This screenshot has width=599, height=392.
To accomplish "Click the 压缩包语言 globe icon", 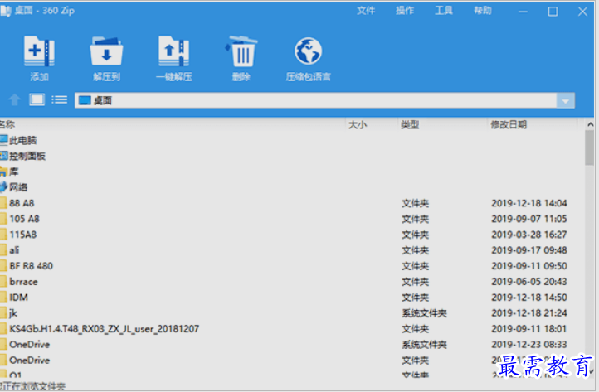I will [x=309, y=51].
